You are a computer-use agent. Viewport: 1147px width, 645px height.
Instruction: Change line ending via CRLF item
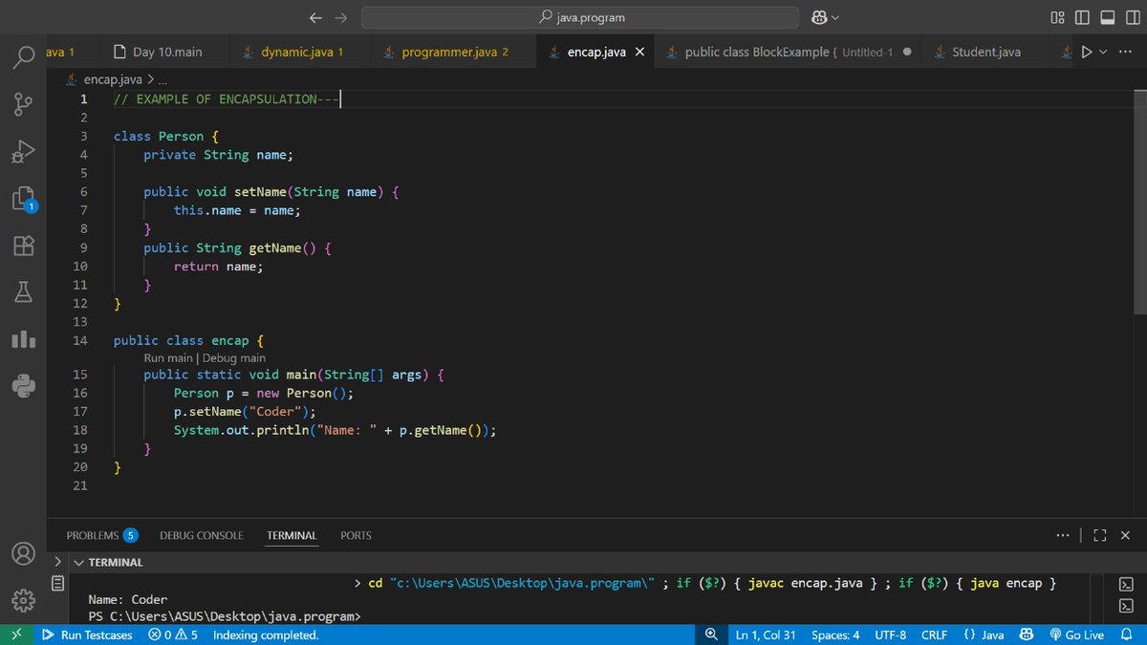click(x=934, y=634)
